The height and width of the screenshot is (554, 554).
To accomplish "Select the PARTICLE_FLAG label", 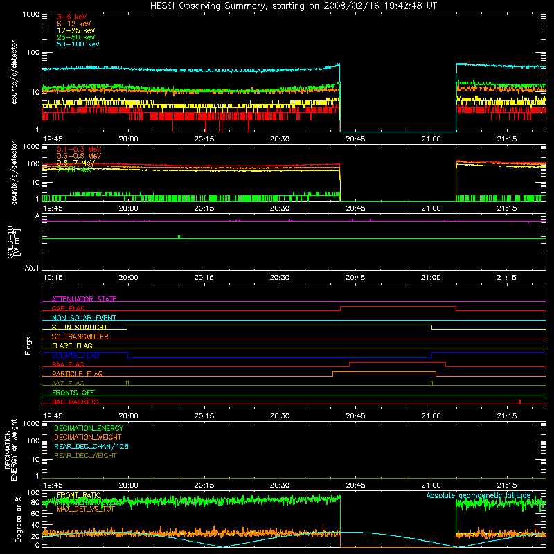I will click(x=78, y=373).
